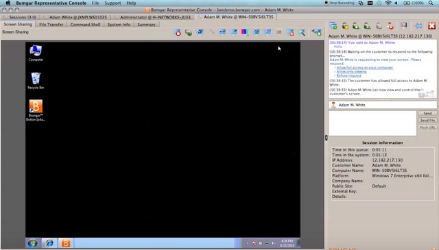Refresh the remote screen with circular-arrow icon
The height and width of the screenshot is (250, 439).
pyautogui.click(x=200, y=32)
